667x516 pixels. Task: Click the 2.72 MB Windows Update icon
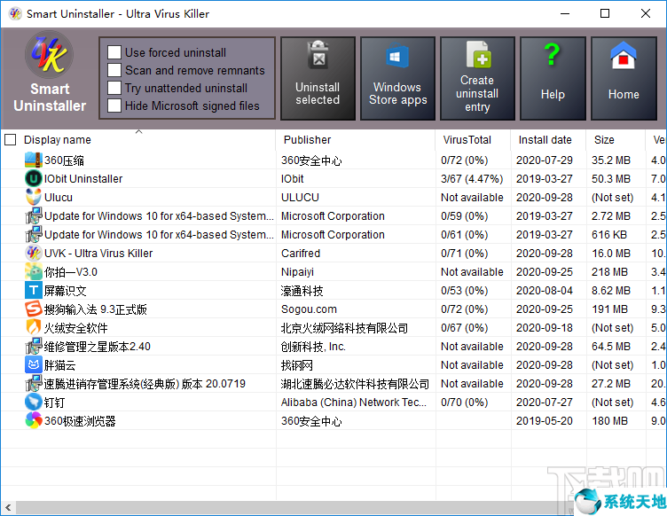(x=33, y=216)
